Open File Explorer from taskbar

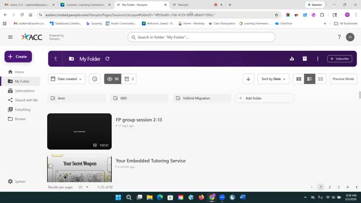click(x=150, y=197)
